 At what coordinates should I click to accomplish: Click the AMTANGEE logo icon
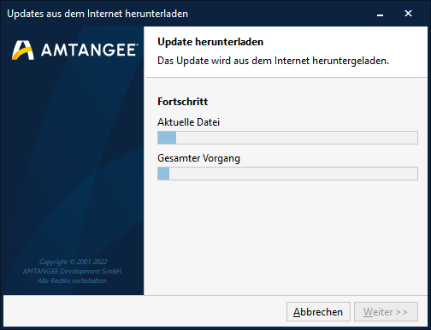click(x=23, y=50)
